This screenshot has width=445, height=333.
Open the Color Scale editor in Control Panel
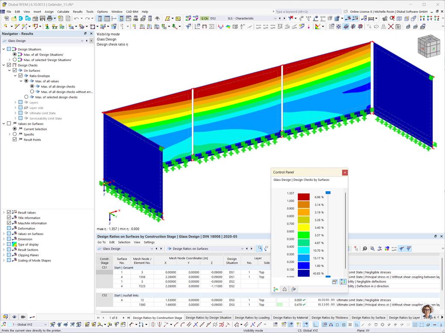[x=276, y=289]
